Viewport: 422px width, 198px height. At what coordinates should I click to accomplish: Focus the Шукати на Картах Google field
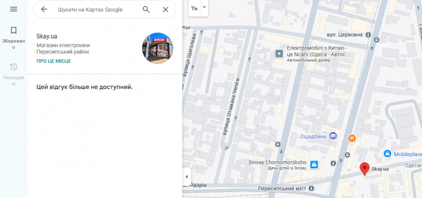pos(90,10)
